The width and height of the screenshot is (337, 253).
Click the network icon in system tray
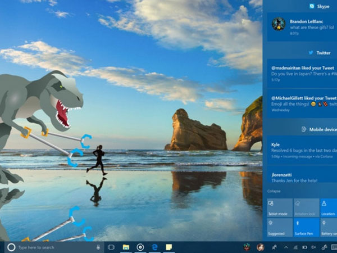coord(295,247)
